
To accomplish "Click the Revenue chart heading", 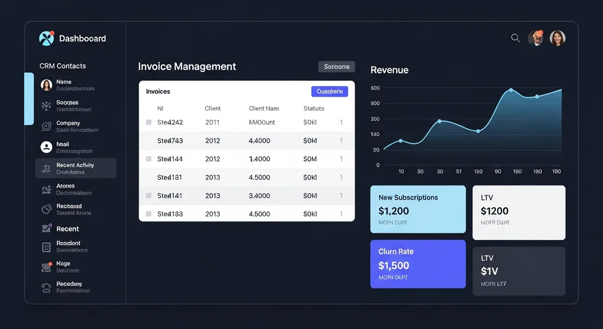I will coord(390,70).
